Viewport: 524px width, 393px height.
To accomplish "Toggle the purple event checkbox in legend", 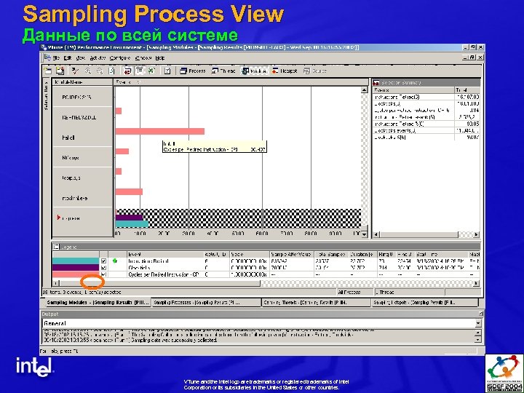I will [103, 268].
